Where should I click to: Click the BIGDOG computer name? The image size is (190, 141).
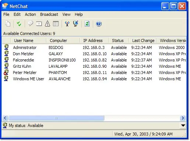pyautogui.click(x=56, y=47)
